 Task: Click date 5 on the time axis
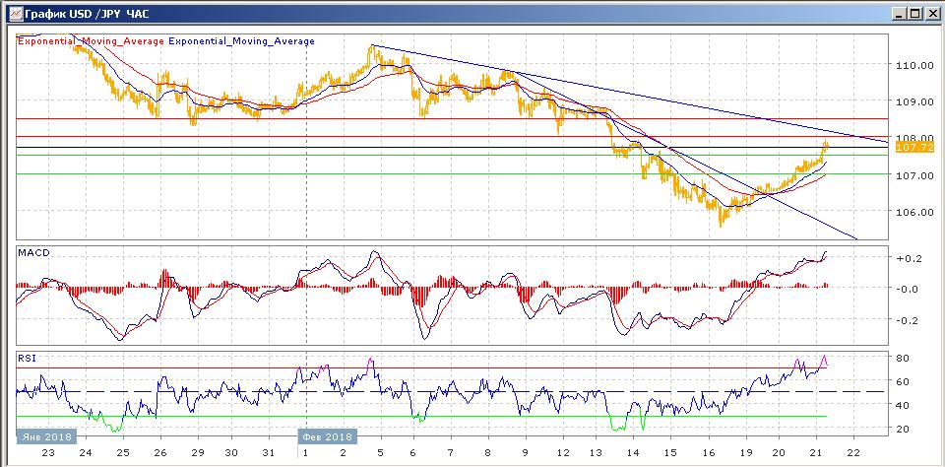pyautogui.click(x=380, y=454)
